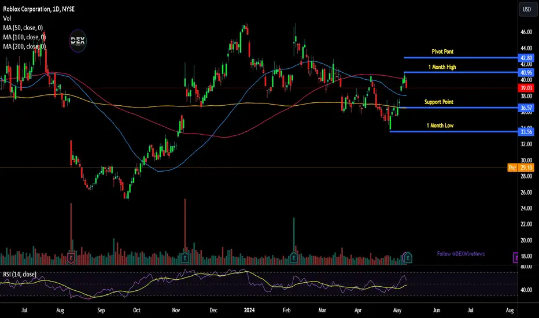The image size is (539, 318).
Task: Click the orange Pre 29.10 price label
Action: point(520,168)
